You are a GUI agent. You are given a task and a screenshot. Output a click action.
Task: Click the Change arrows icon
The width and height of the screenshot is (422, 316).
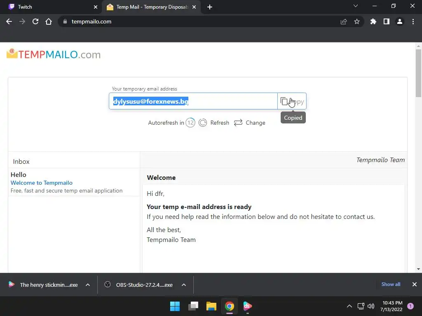(238, 123)
